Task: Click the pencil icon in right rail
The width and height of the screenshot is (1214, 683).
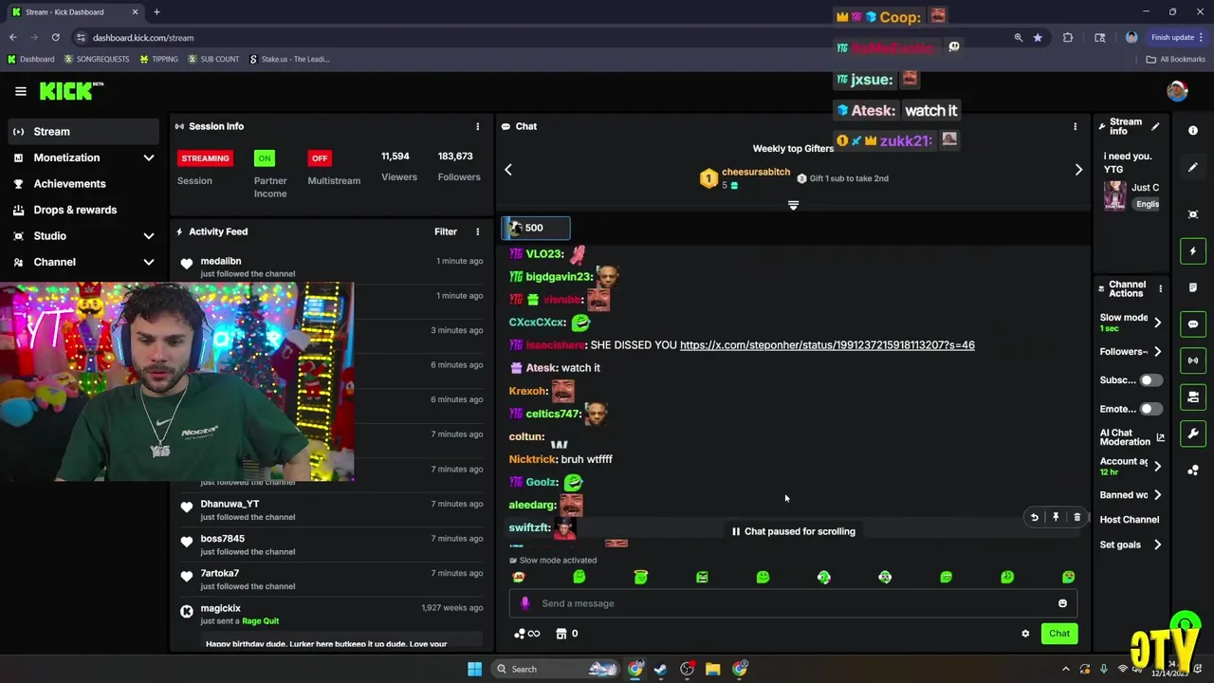Action: pyautogui.click(x=1193, y=168)
